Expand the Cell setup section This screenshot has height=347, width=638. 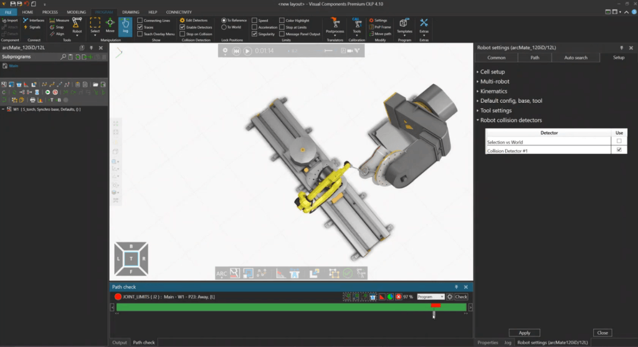tap(492, 72)
